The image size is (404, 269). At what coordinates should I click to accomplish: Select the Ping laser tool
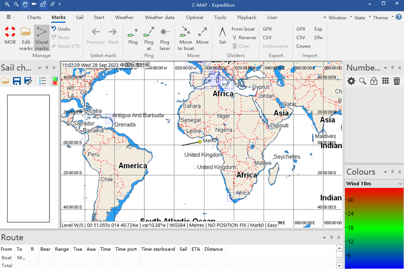pos(165,33)
